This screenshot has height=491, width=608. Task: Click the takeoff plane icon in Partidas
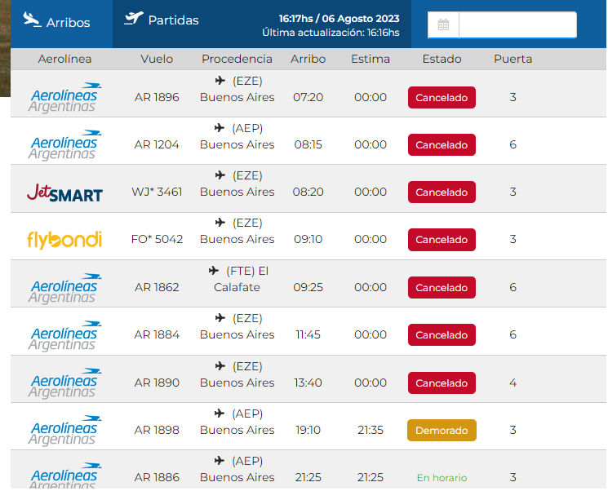pyautogui.click(x=134, y=18)
